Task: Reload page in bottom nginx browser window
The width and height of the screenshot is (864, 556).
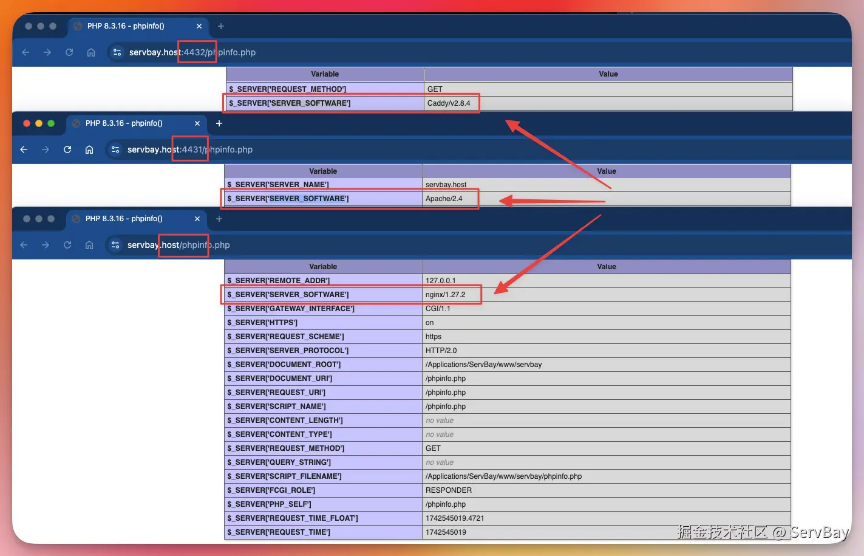Action: point(67,245)
